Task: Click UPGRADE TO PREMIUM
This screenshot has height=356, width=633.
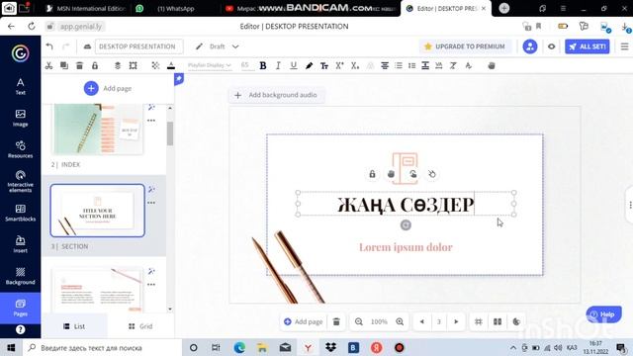Action: pyautogui.click(x=466, y=46)
